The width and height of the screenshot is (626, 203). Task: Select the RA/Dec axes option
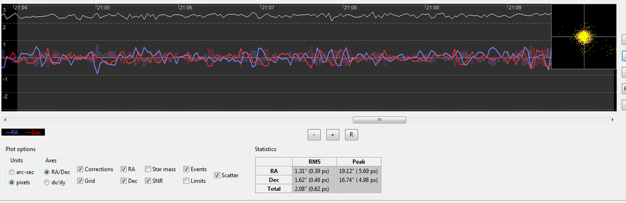click(47, 172)
